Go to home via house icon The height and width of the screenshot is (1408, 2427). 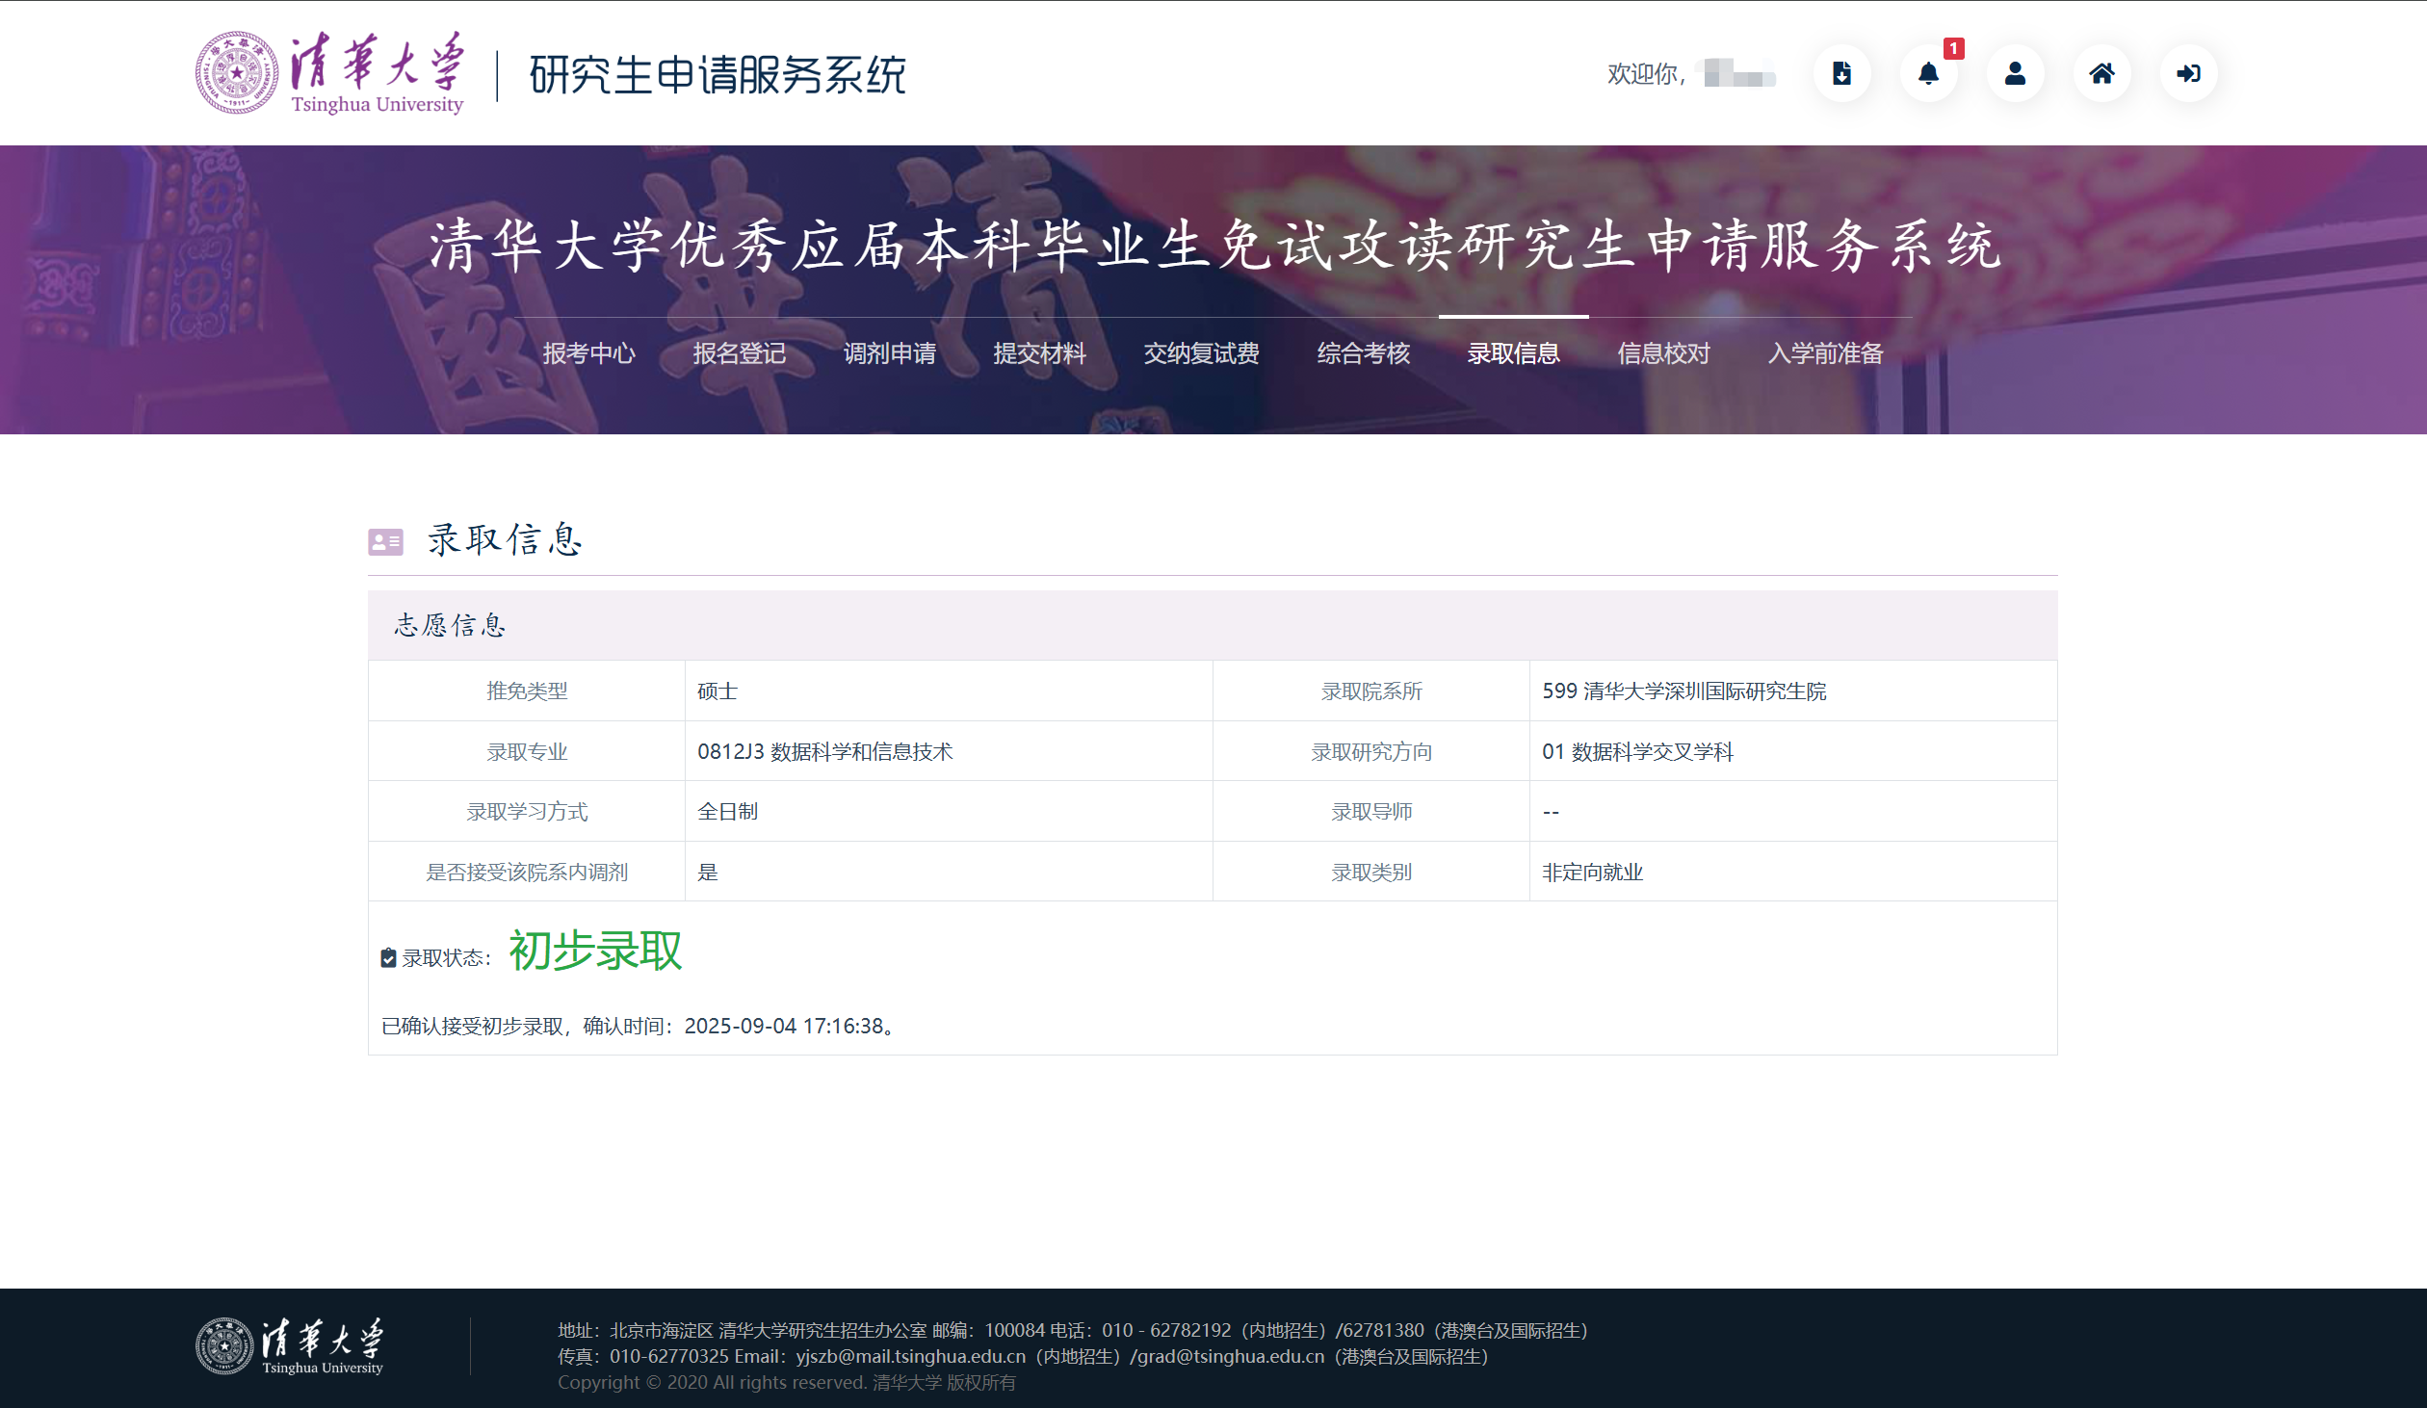click(2101, 73)
